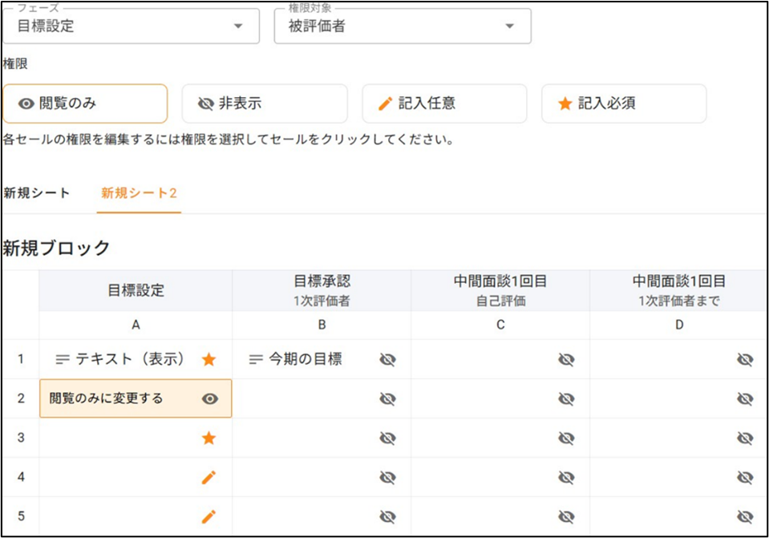Image resolution: width=769 pixels, height=538 pixels.
Task: Click the column A header cell
Action: [136, 325]
